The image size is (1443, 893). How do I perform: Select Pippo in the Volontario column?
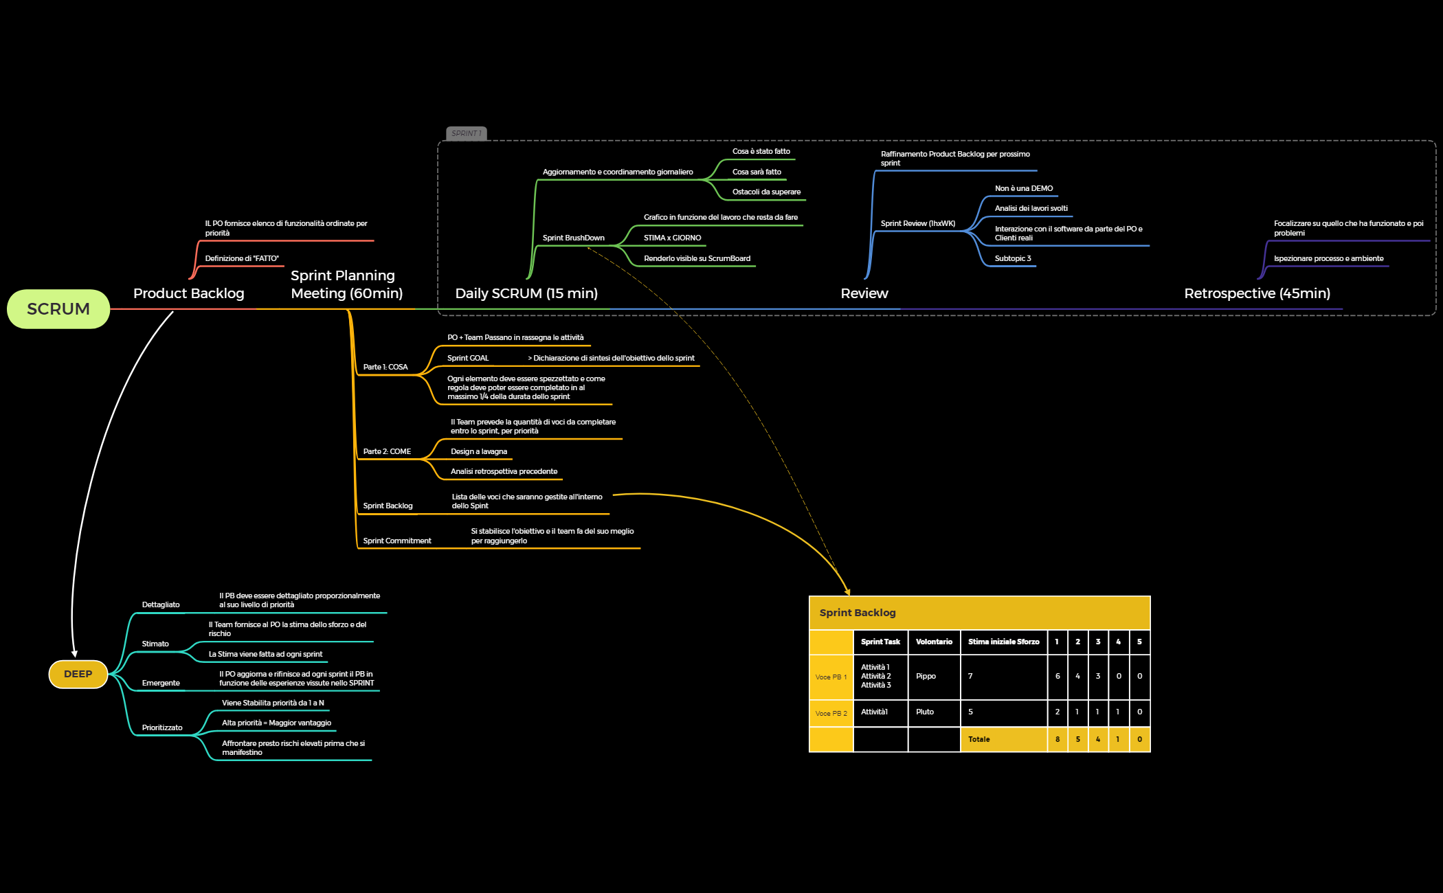[926, 676]
